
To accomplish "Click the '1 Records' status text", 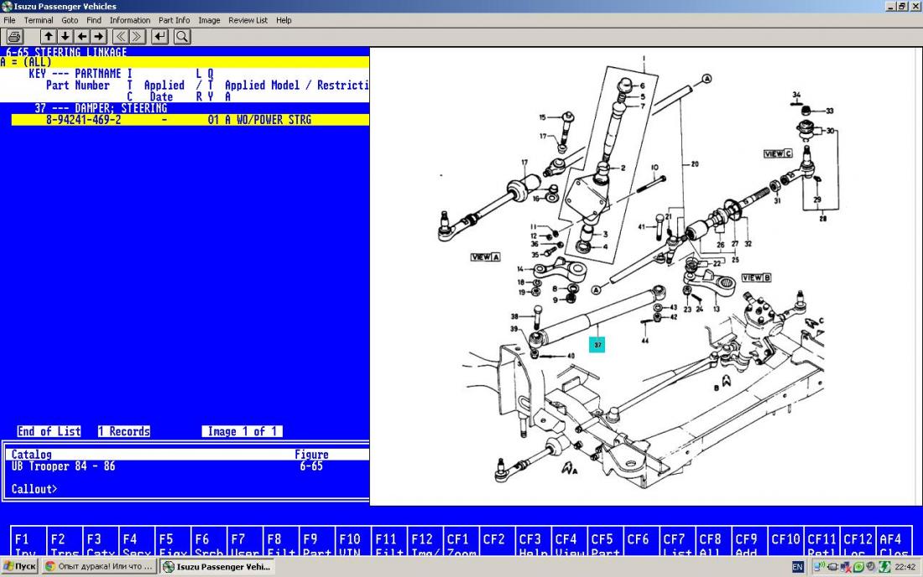I will (124, 431).
